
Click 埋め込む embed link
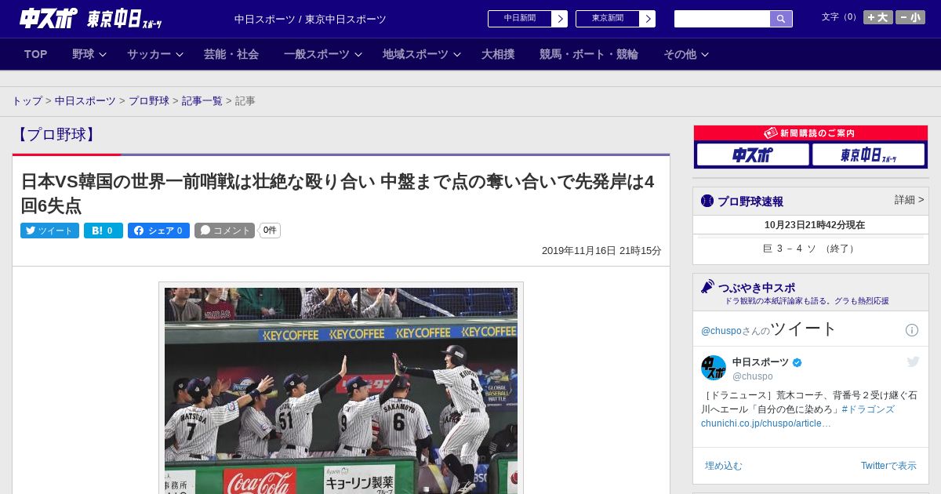[x=723, y=466]
